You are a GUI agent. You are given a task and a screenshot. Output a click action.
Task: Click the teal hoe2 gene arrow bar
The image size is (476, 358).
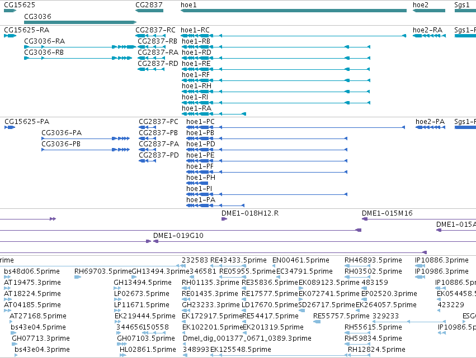click(x=429, y=11)
